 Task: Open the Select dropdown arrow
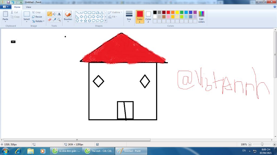pos(27,22)
